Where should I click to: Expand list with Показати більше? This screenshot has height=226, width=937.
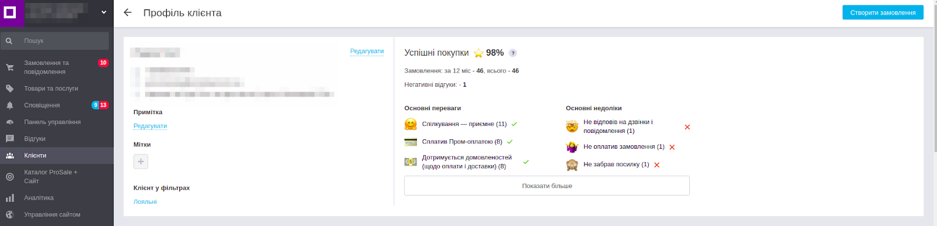(547, 186)
